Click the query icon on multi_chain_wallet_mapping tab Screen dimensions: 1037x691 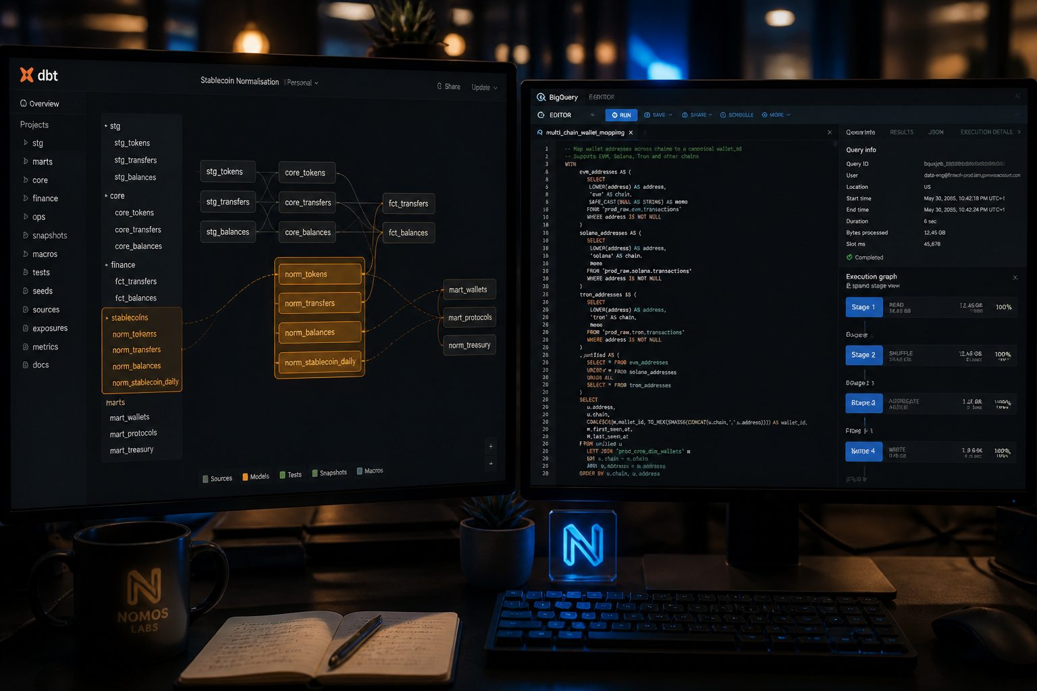point(540,132)
